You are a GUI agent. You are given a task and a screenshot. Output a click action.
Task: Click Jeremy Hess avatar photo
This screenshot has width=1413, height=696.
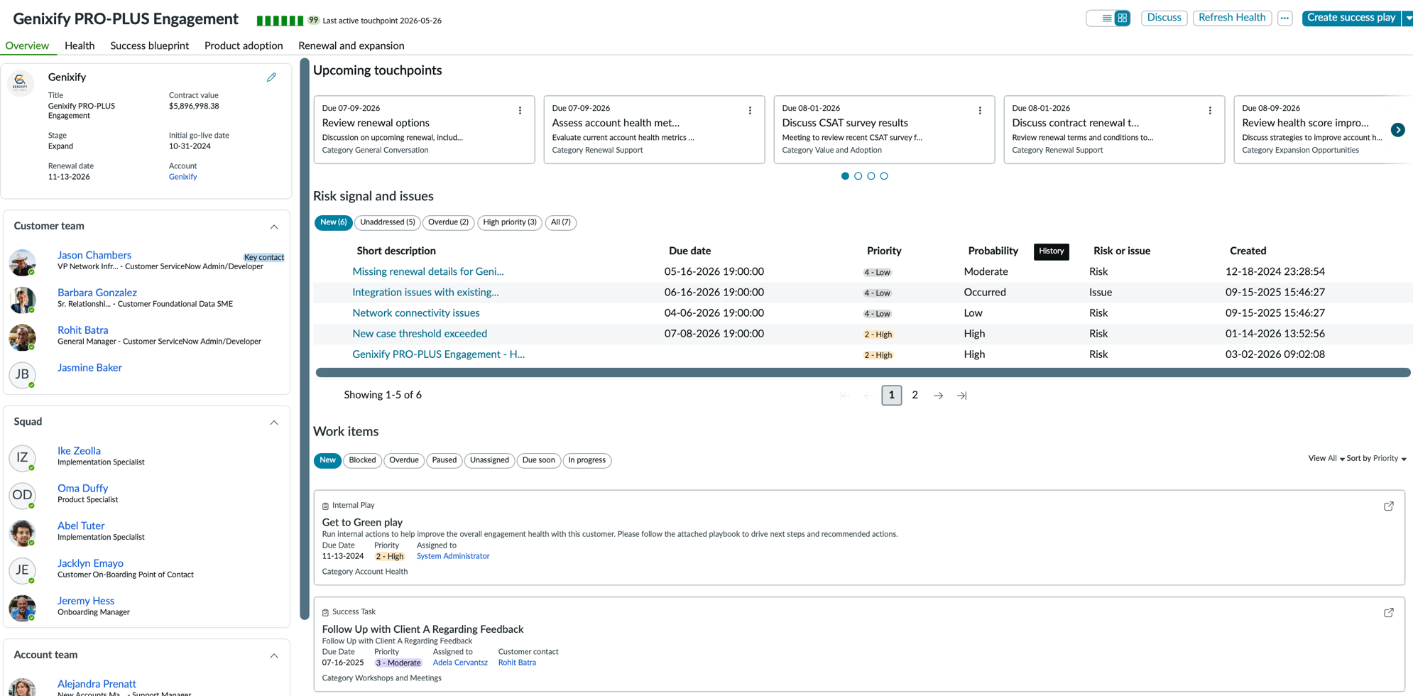(22, 608)
